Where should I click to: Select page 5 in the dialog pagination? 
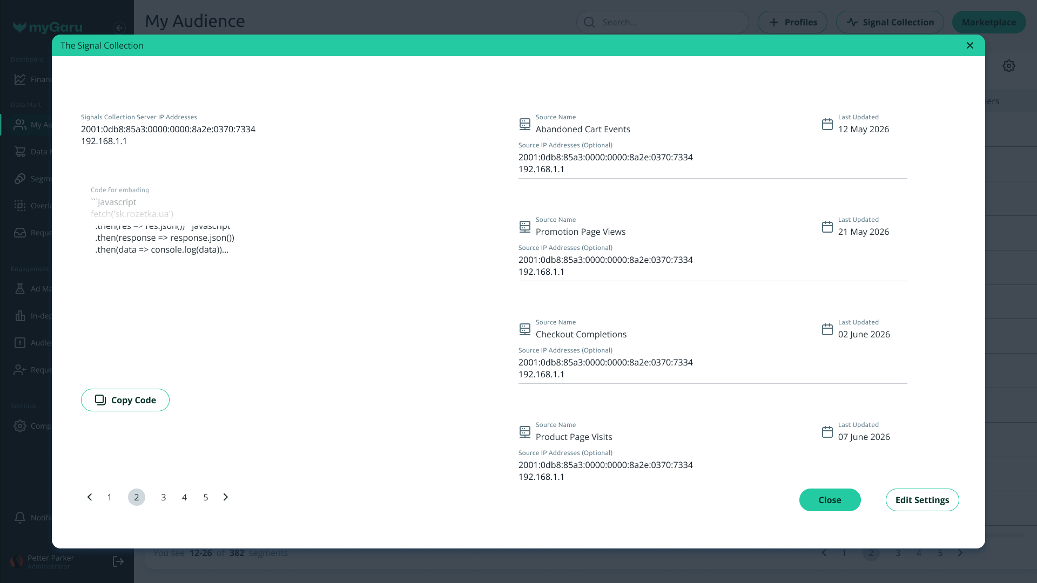[206, 497]
